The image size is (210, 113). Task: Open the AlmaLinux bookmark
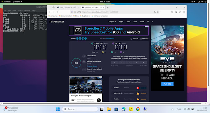[x=53, y=16]
